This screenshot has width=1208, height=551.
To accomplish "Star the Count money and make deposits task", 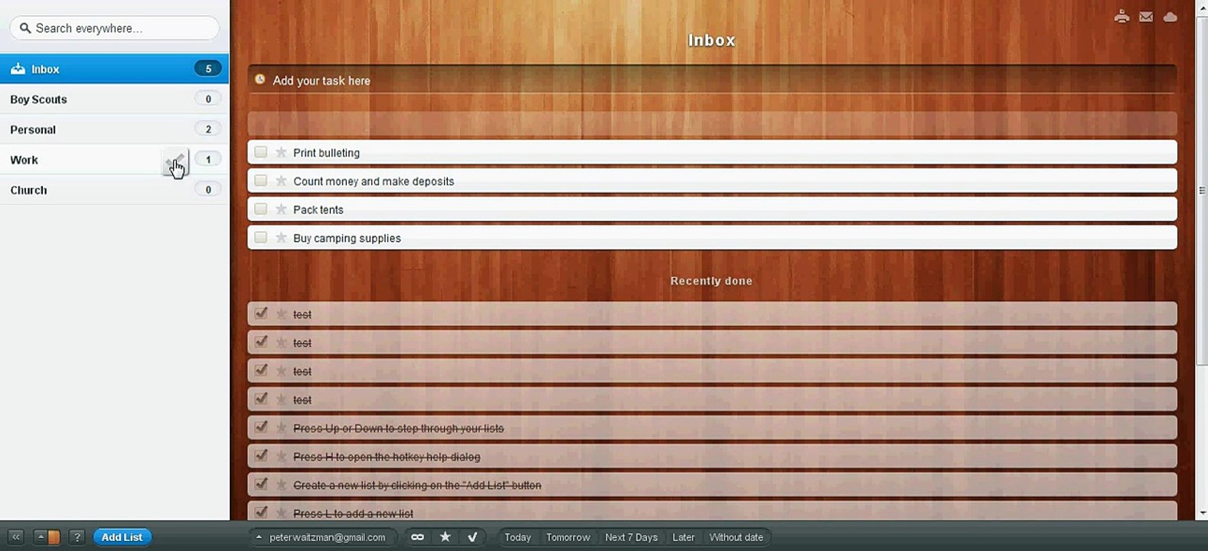I will (x=281, y=181).
